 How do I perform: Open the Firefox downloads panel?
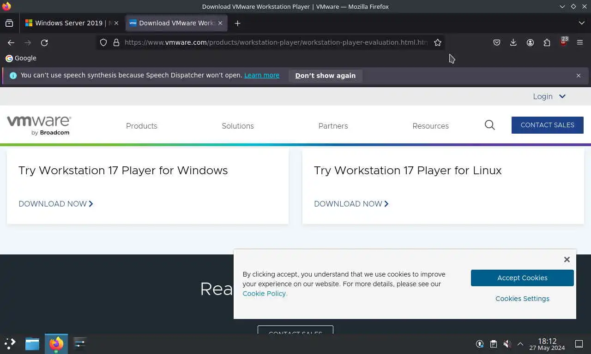pos(513,42)
